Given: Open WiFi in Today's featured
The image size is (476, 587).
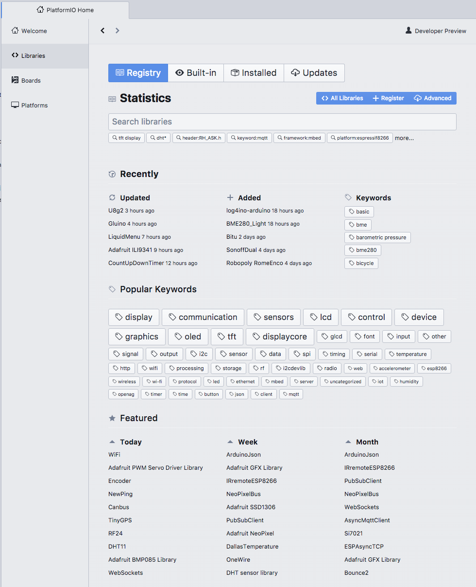Looking at the screenshot, I should coord(114,455).
